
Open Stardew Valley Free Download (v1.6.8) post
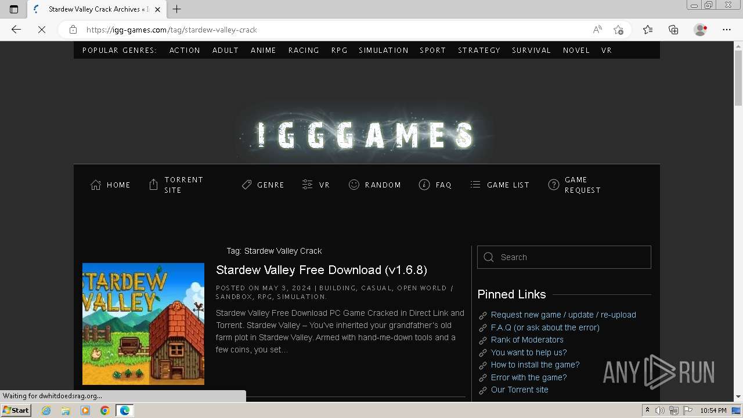point(322,270)
